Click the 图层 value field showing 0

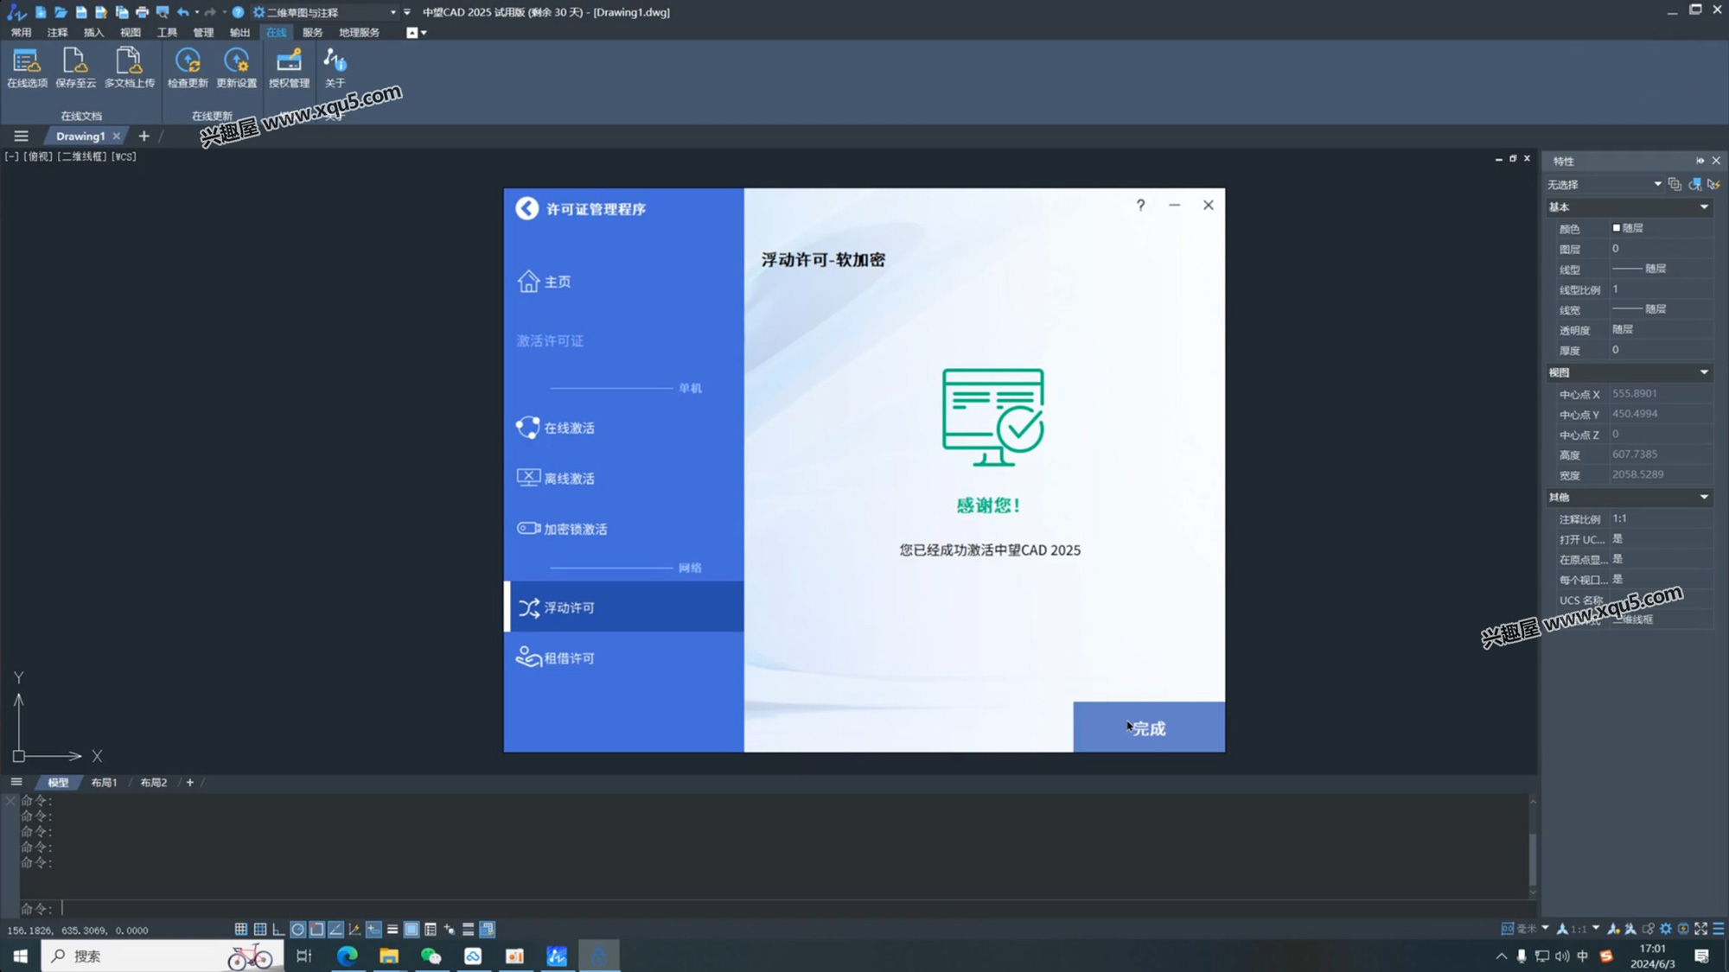click(1661, 249)
